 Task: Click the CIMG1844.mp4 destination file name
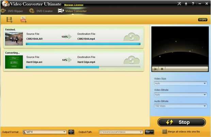[86, 39]
